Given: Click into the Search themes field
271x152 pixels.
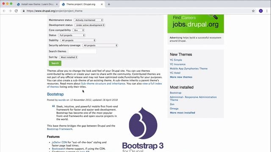Looking at the screenshot, I should [83, 51].
